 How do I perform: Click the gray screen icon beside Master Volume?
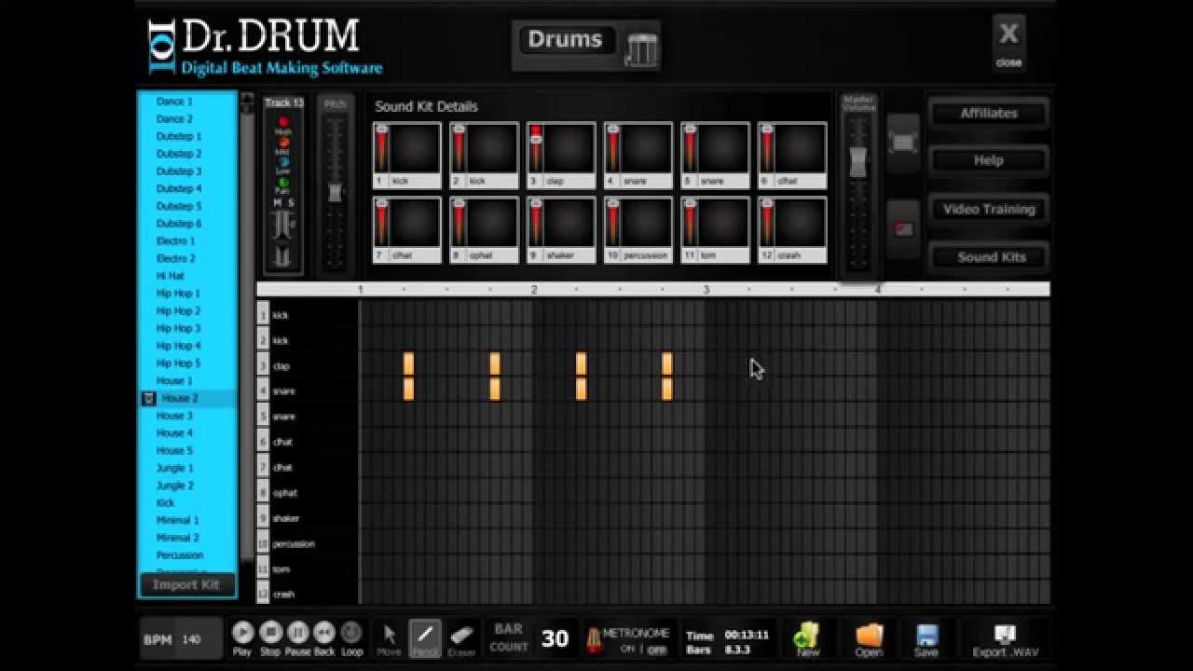point(903,143)
